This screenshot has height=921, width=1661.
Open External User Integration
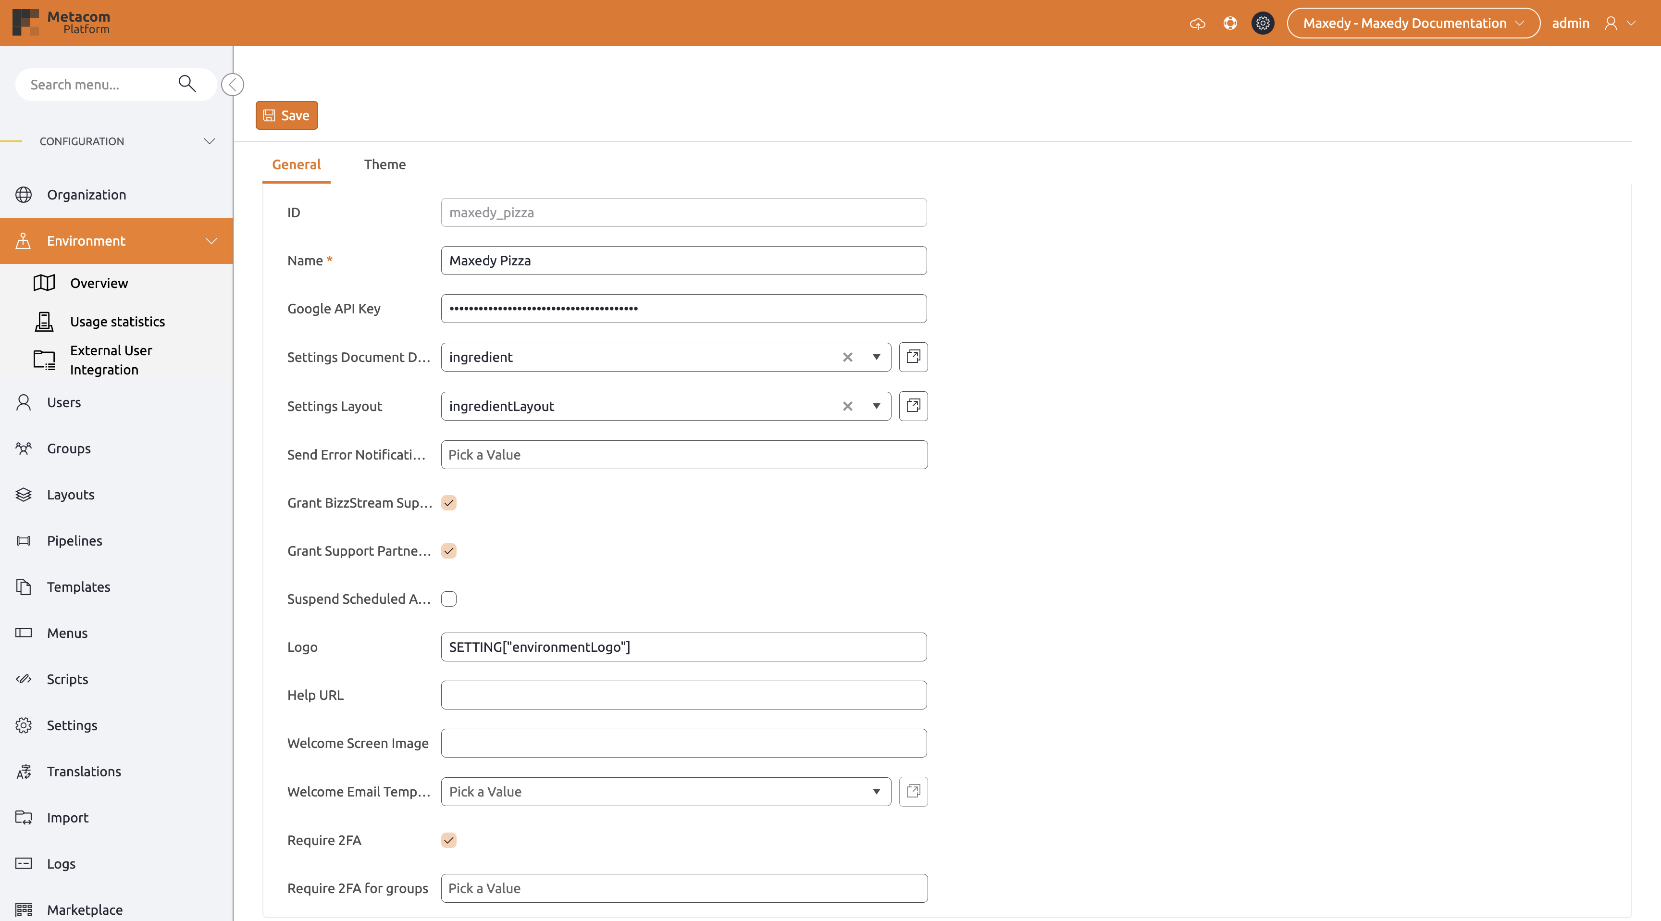111,359
